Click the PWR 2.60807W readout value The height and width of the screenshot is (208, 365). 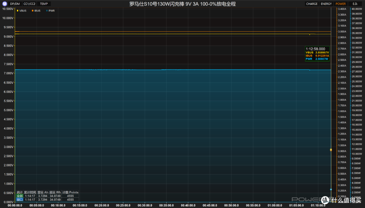pyautogui.click(x=321, y=59)
